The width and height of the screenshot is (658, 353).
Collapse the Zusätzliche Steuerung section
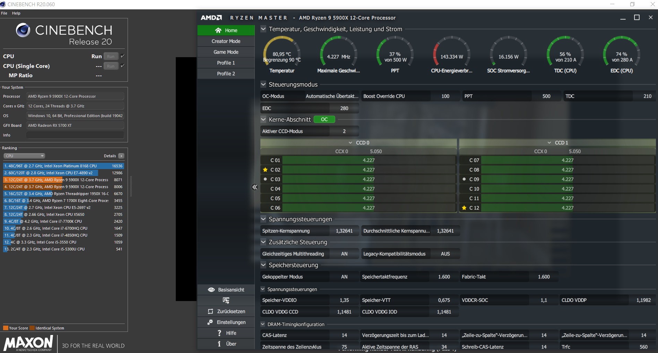263,242
